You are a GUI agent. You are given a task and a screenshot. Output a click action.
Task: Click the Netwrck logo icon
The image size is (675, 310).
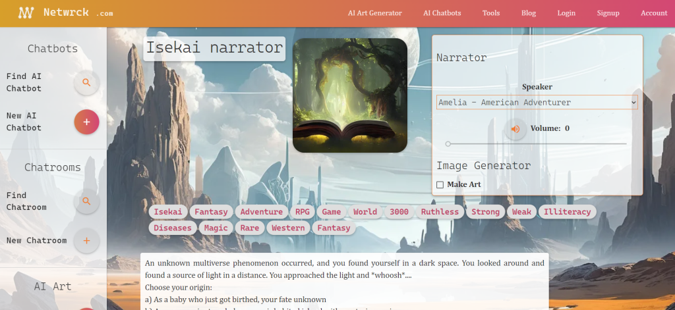click(x=26, y=13)
